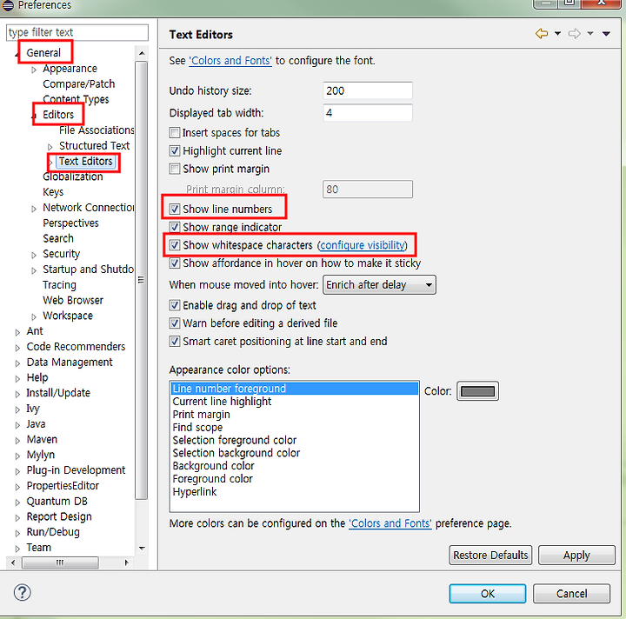Screen dimensions: 626x619
Task: Toggle Show whitespace characters checkbox
Action: 175,244
